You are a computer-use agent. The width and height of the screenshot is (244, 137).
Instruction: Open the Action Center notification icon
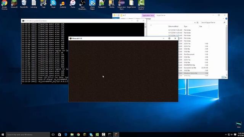235,134
